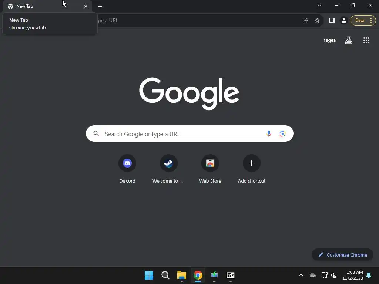The image size is (379, 284).
Task: Click the muted volume tray icon
Action: click(334, 275)
